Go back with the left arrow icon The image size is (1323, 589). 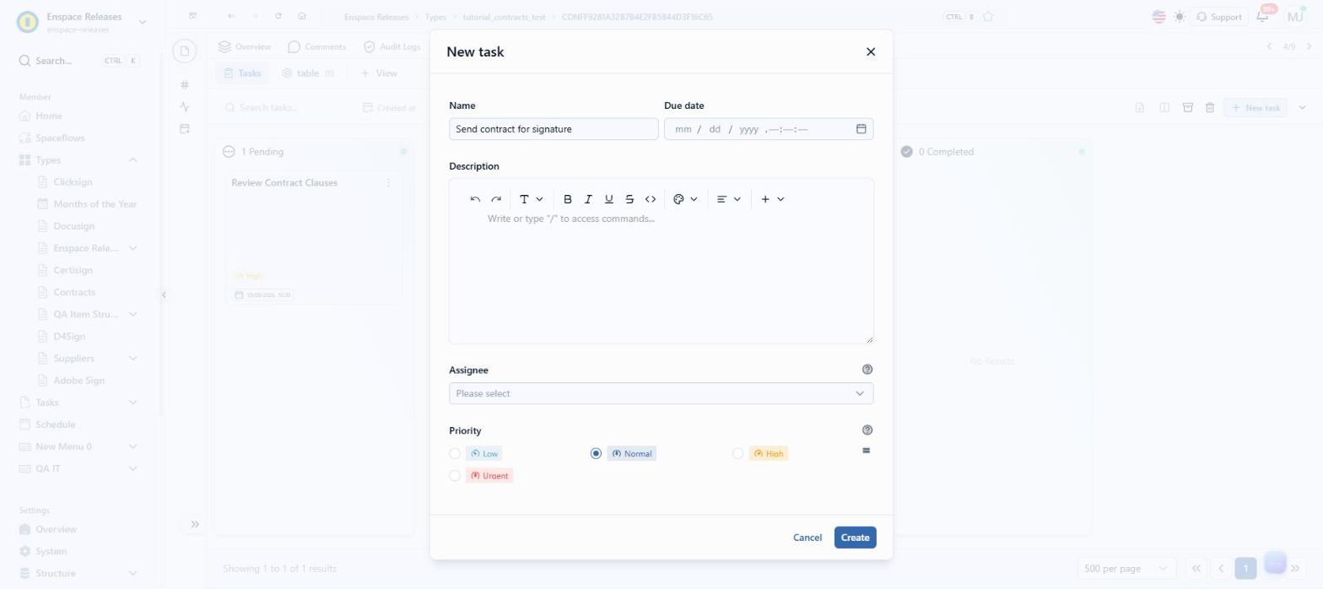(231, 17)
